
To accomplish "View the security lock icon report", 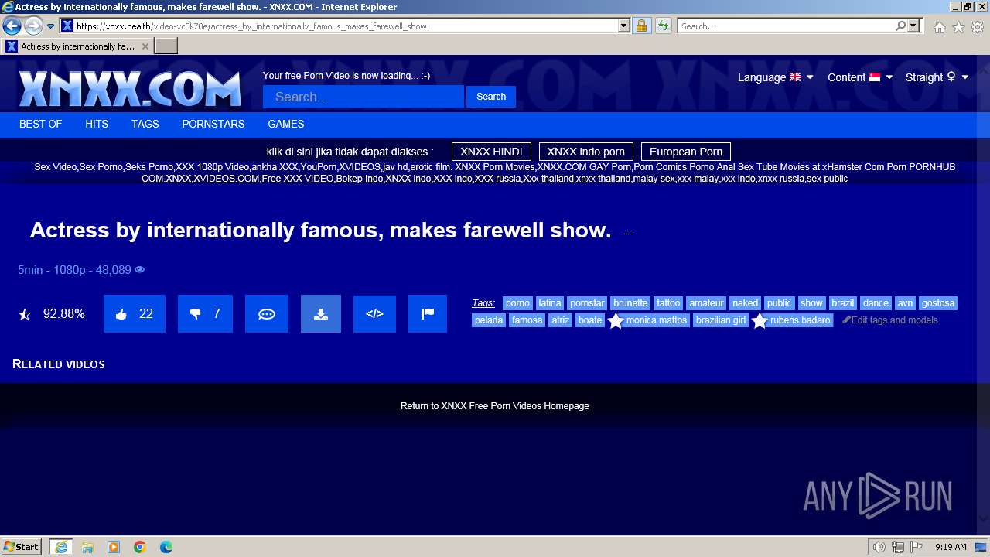I will pyautogui.click(x=641, y=26).
